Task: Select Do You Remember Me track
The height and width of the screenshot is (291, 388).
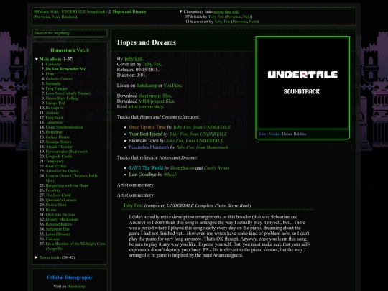Action: click(65, 69)
